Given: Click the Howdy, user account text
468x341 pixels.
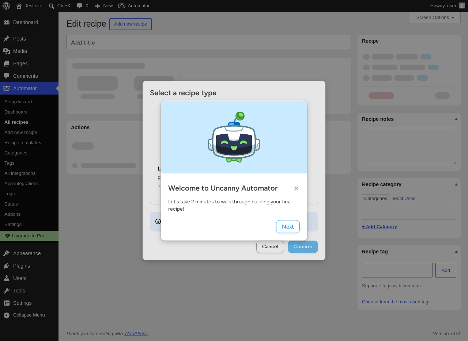Looking at the screenshot, I should point(443,6).
